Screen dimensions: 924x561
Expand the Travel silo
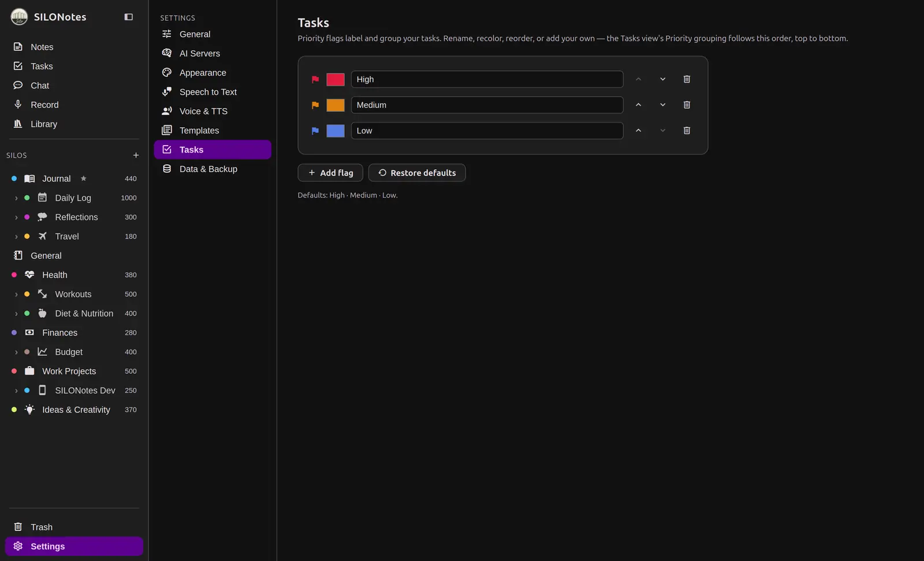(x=16, y=236)
